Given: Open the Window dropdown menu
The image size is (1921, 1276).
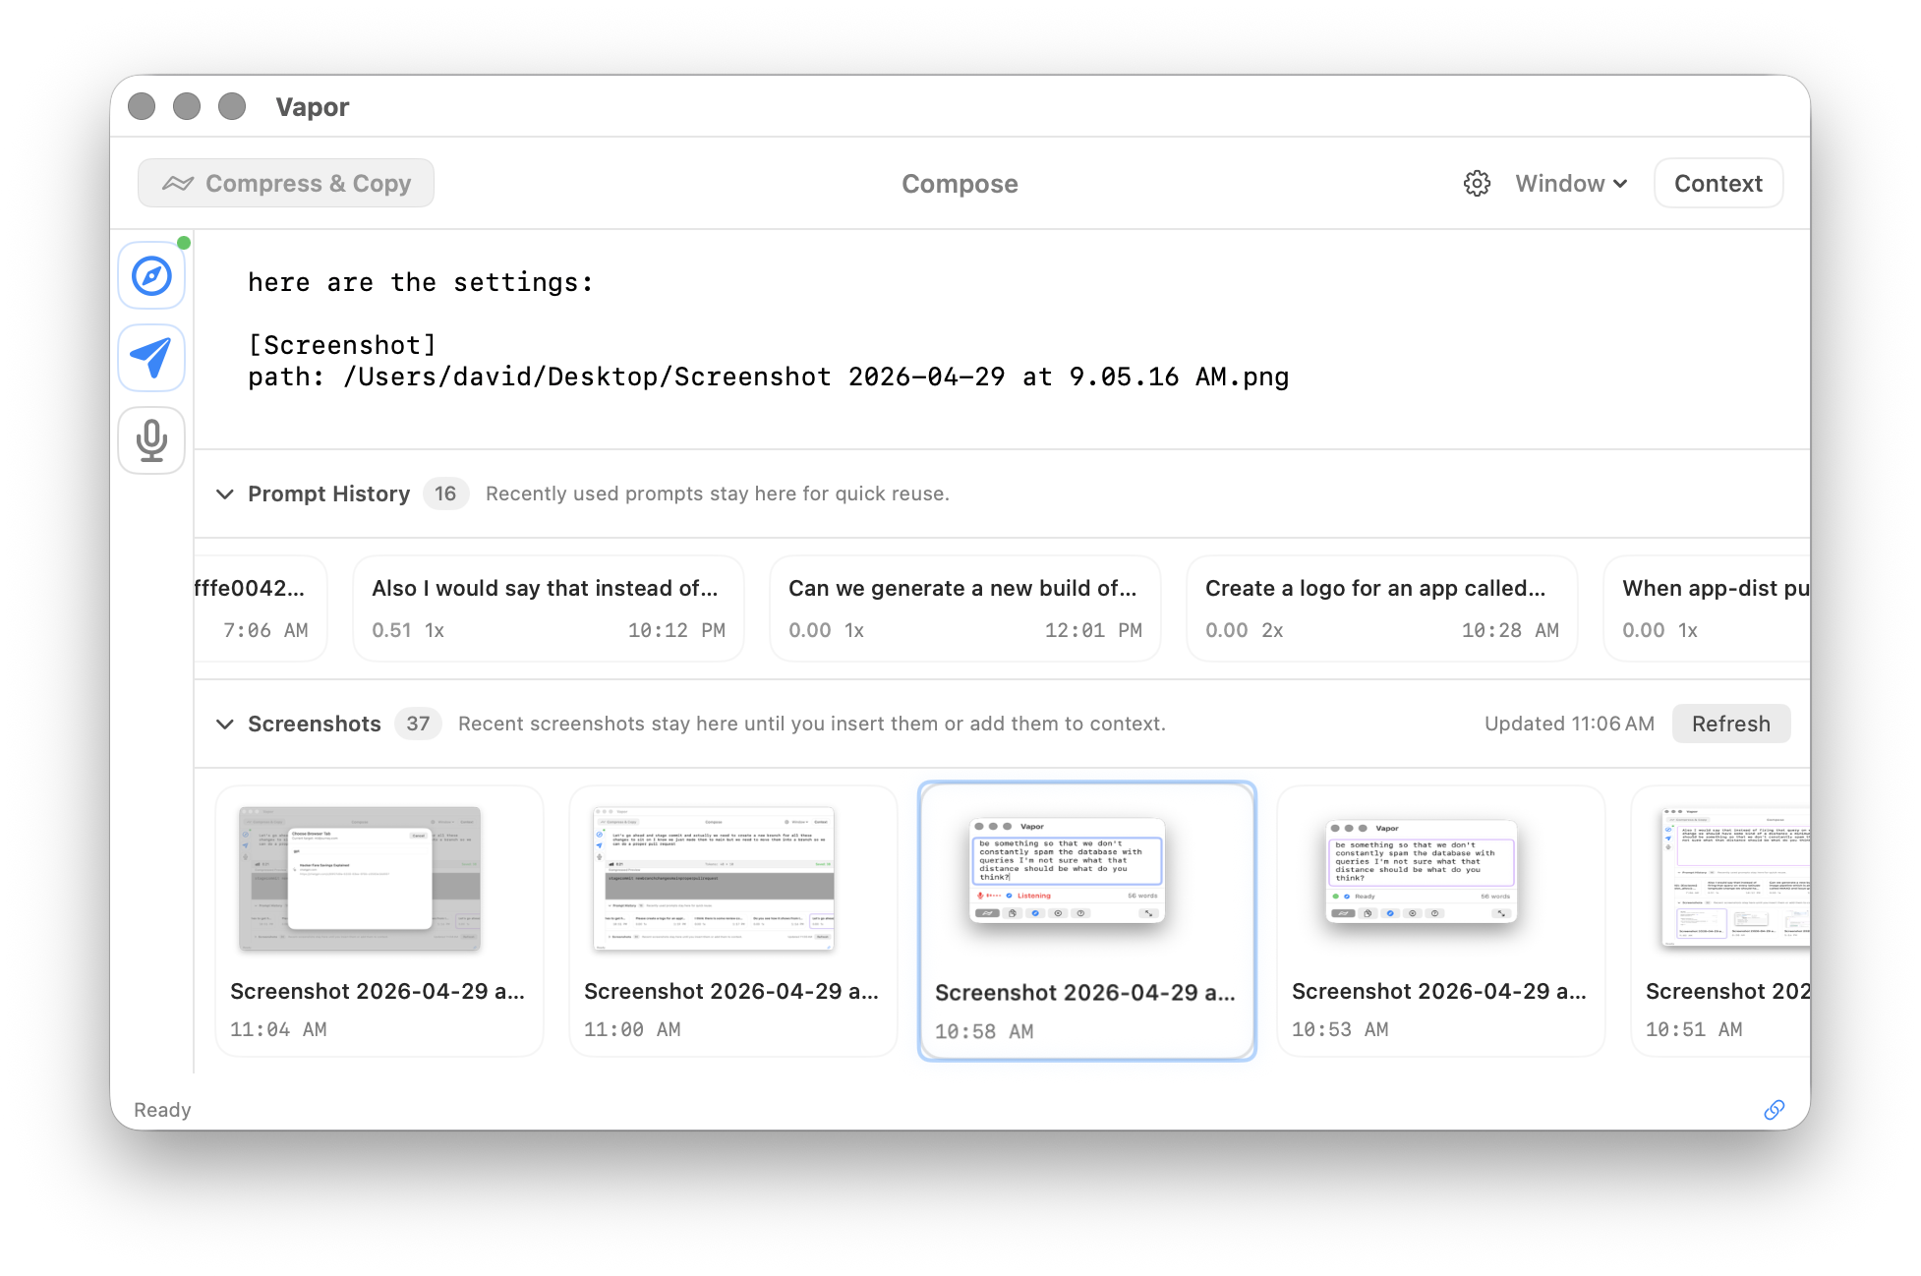Looking at the screenshot, I should pyautogui.click(x=1570, y=183).
